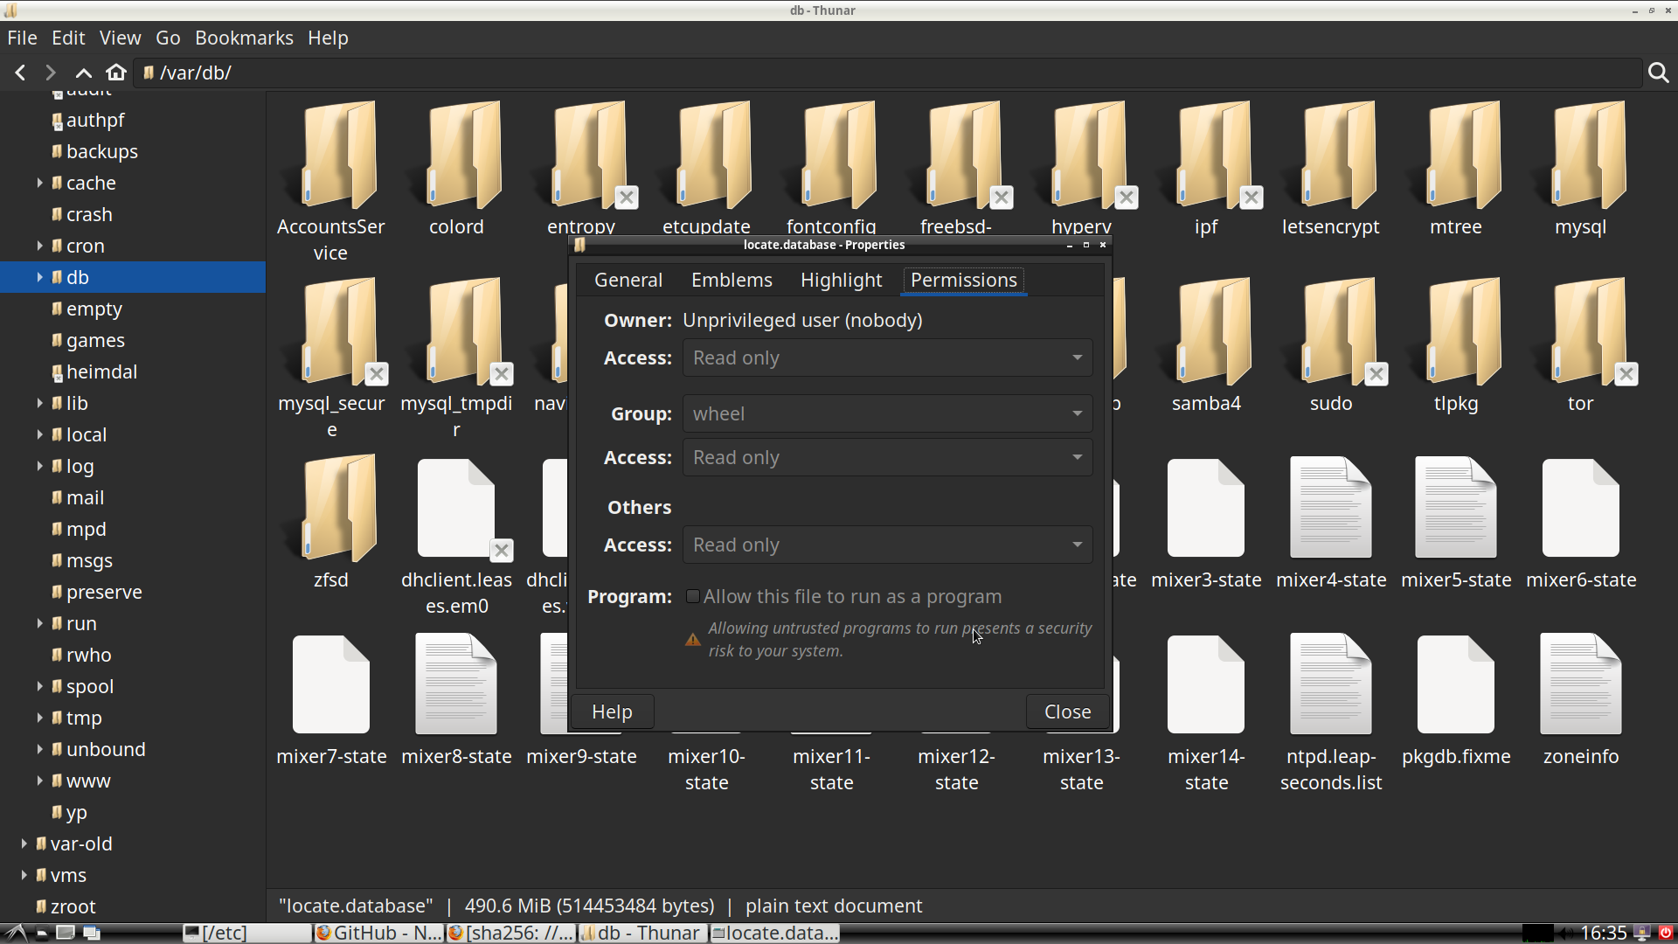Screen dimensions: 1678x944
Task: Open the mysql folder icon
Action: (x=1581, y=156)
